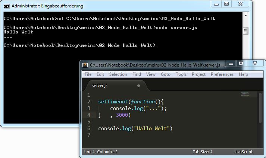Click the Line 4, Column 12 status text
Viewport: 266px width, 158px height.
coord(100,152)
